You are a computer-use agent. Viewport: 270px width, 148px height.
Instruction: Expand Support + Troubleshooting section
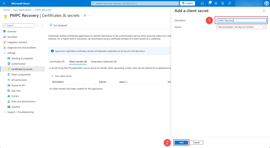tap(5, 112)
